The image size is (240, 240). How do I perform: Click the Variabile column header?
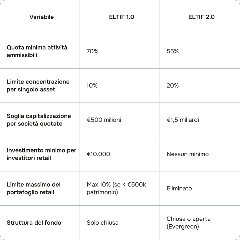click(41, 17)
